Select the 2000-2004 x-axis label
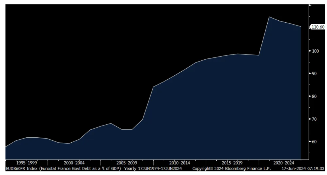 tap(74, 163)
